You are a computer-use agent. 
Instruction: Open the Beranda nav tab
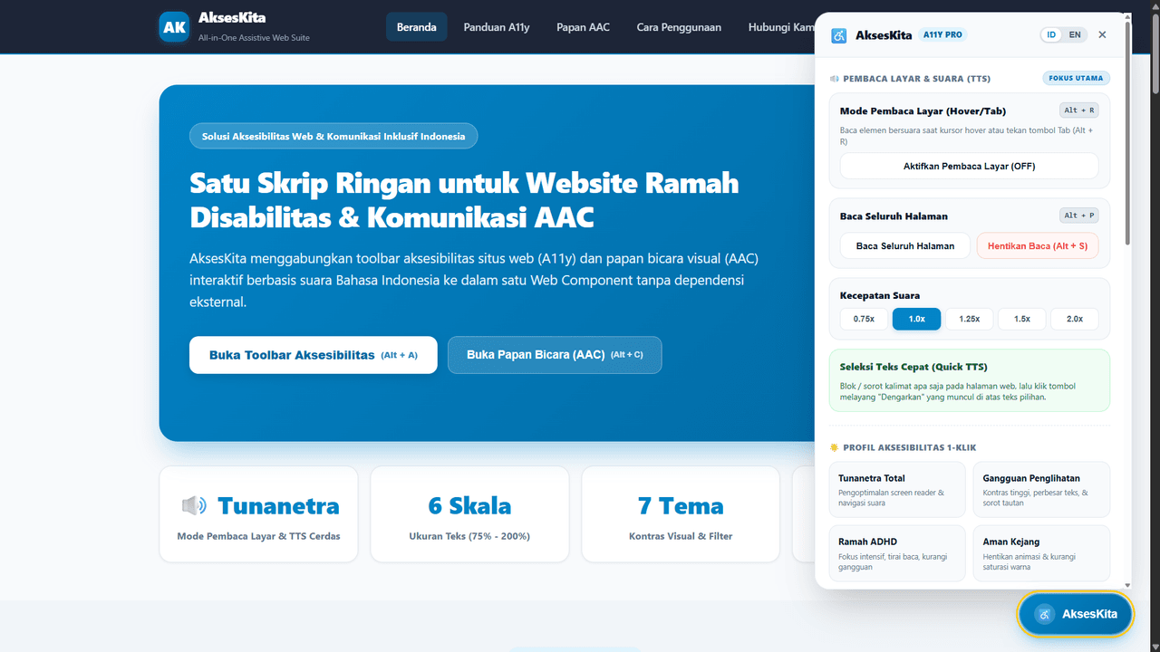click(417, 27)
